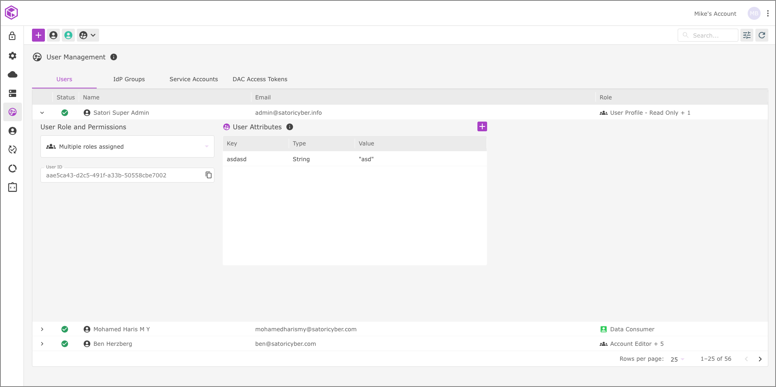Open the three-dot account menu
Screen dimensions: 776x387
(768, 13)
